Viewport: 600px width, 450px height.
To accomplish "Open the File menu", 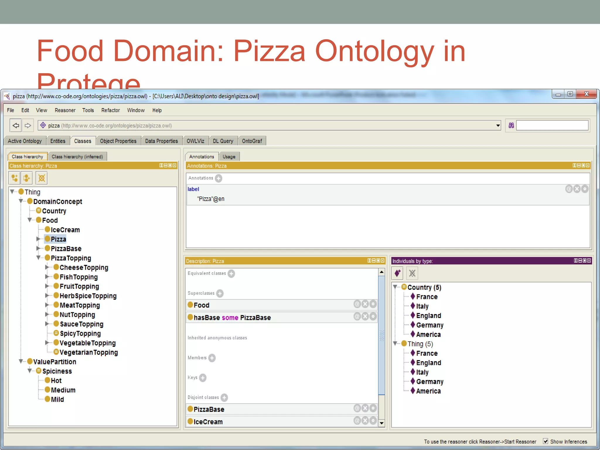I will (11, 110).
